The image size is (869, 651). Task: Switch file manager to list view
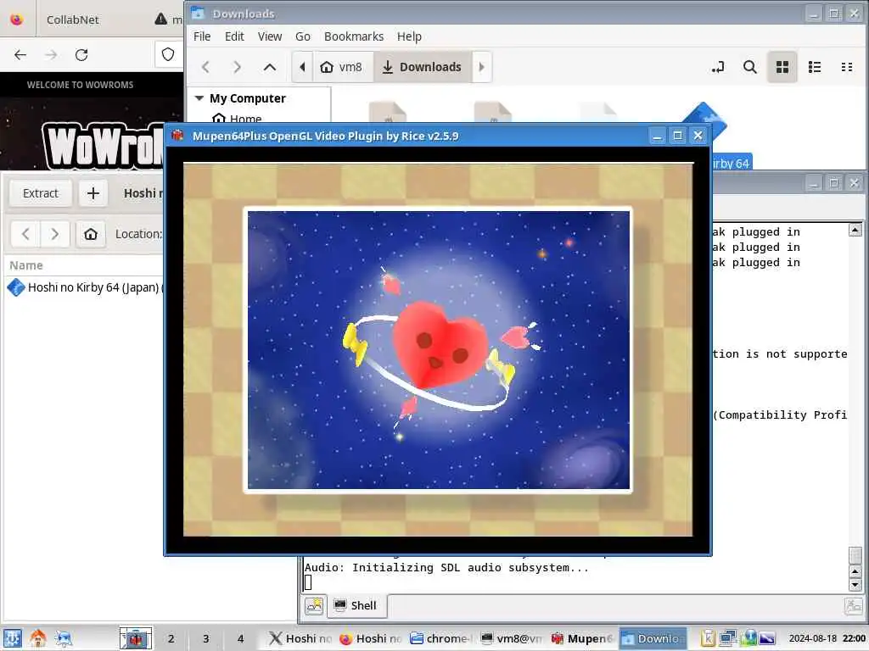(x=815, y=67)
